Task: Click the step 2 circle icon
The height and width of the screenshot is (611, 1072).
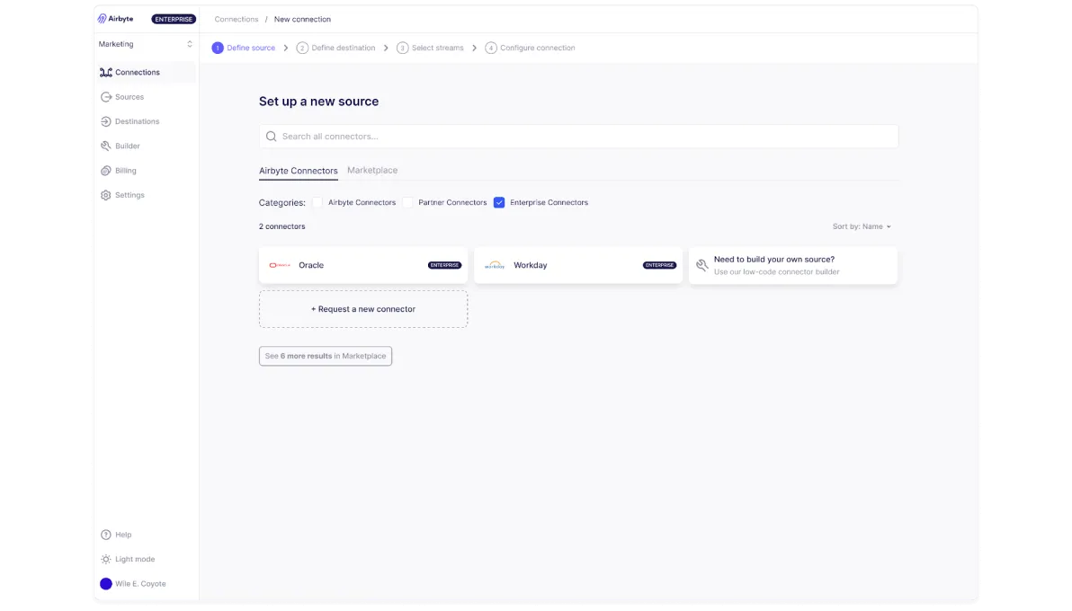Action: [302, 48]
